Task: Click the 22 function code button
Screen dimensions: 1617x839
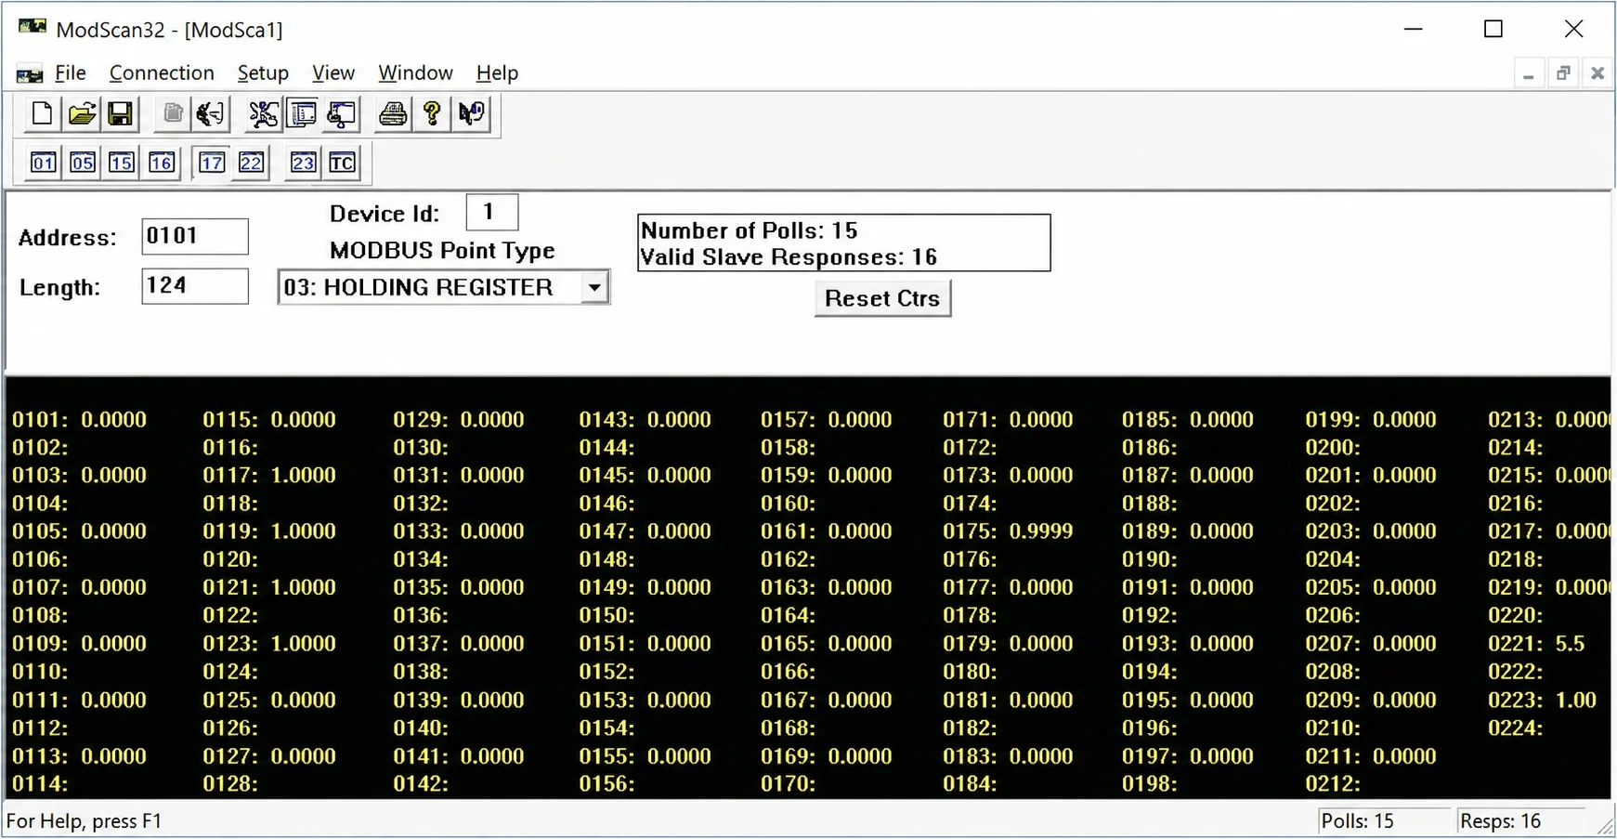Action: [251, 163]
